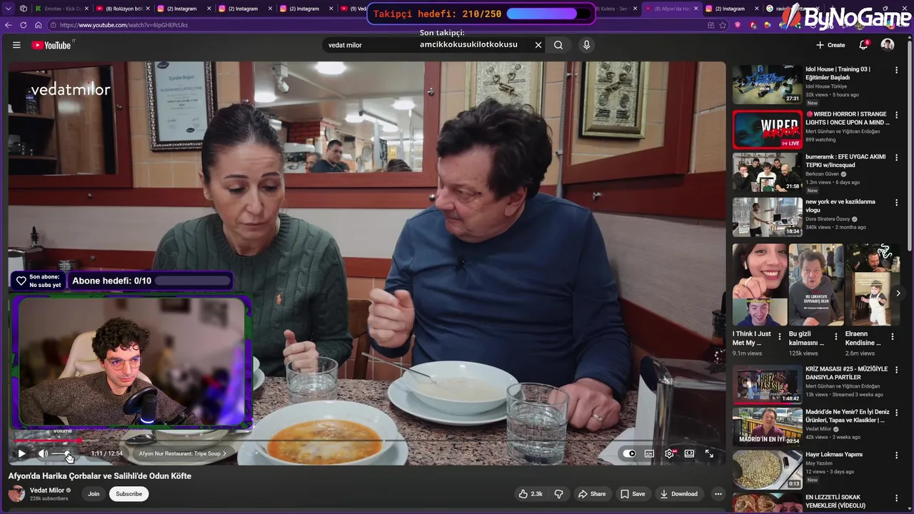This screenshot has height=514, width=914.
Task: Open options for Madrid'de Ne Yenir video
Action: [897, 412]
